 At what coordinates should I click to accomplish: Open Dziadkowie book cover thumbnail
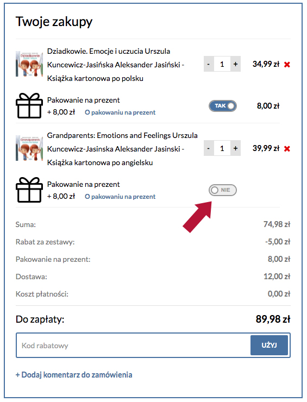click(29, 64)
